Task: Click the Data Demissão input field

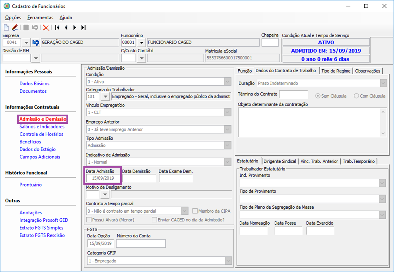Action: (x=139, y=178)
